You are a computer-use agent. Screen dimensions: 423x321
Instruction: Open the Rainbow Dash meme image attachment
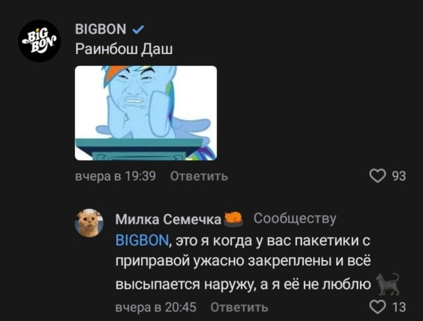146,113
